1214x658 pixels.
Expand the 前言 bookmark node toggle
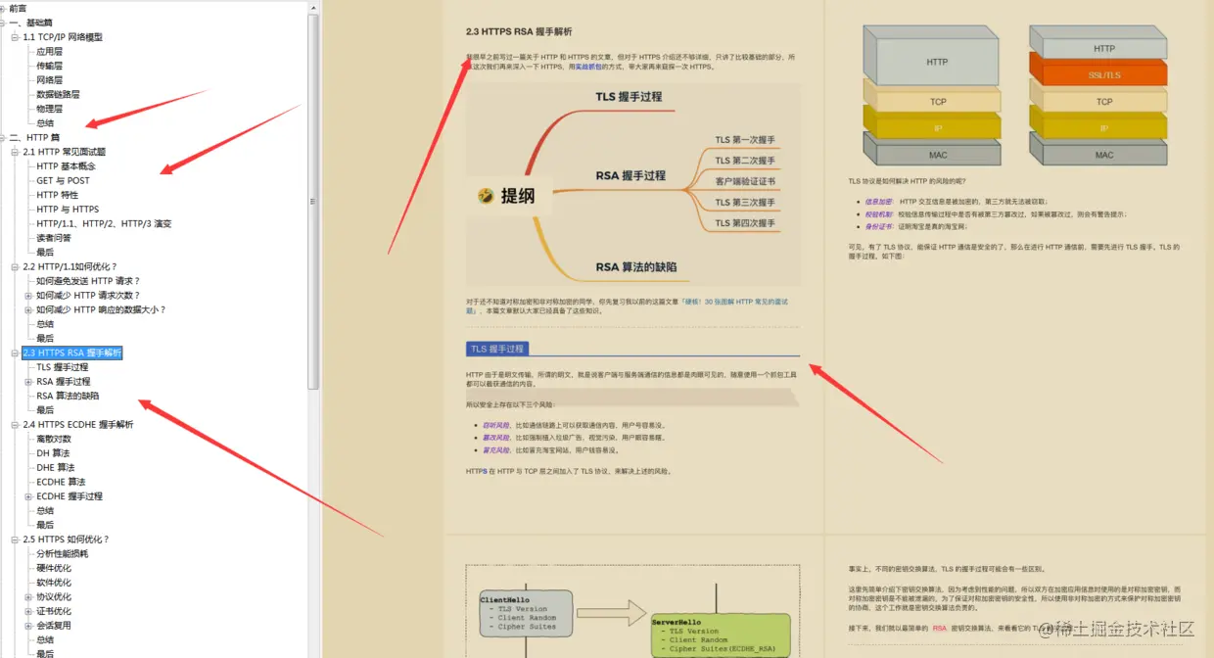click(3, 9)
